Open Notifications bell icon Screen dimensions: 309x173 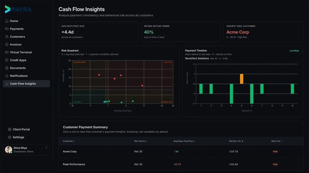click(x=7, y=76)
